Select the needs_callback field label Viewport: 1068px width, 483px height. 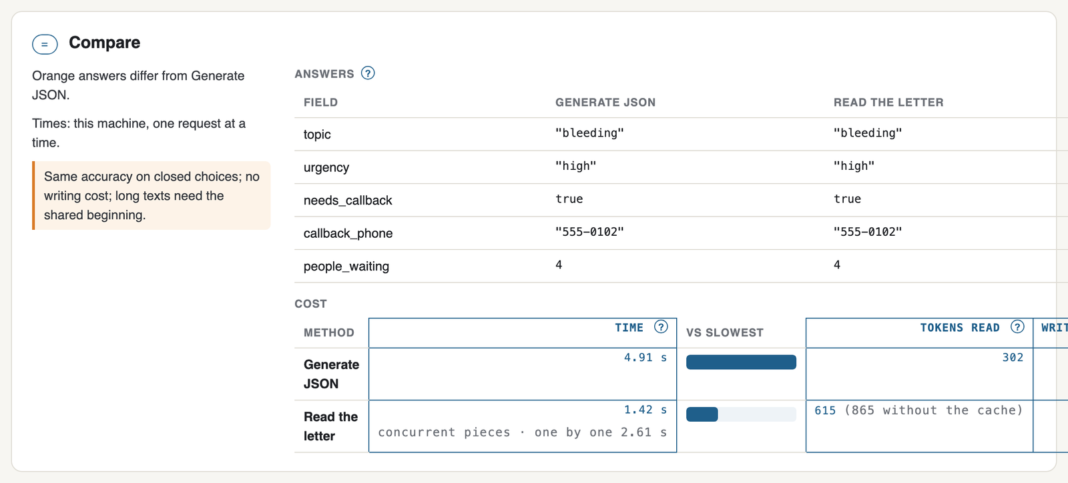(348, 200)
